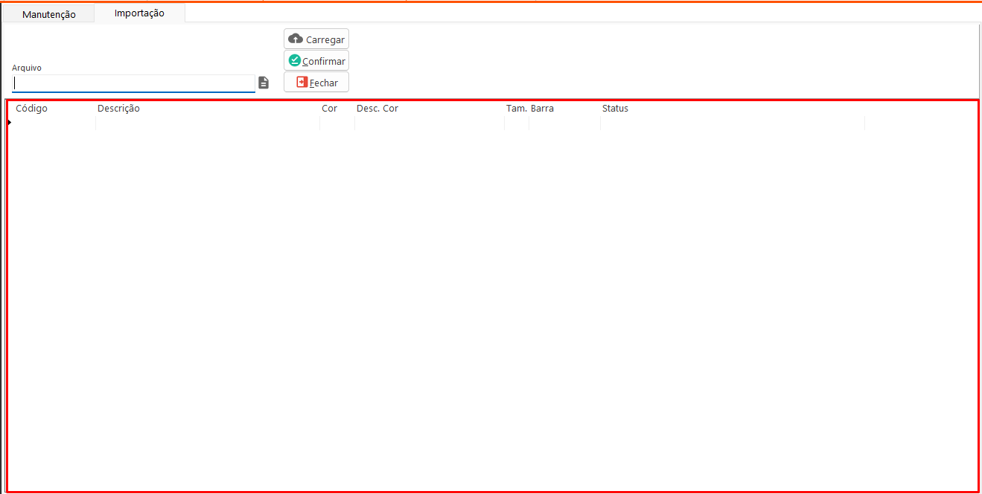This screenshot has width=982, height=494.
Task: Focus the Arquivo file path field
Action: pyautogui.click(x=134, y=83)
